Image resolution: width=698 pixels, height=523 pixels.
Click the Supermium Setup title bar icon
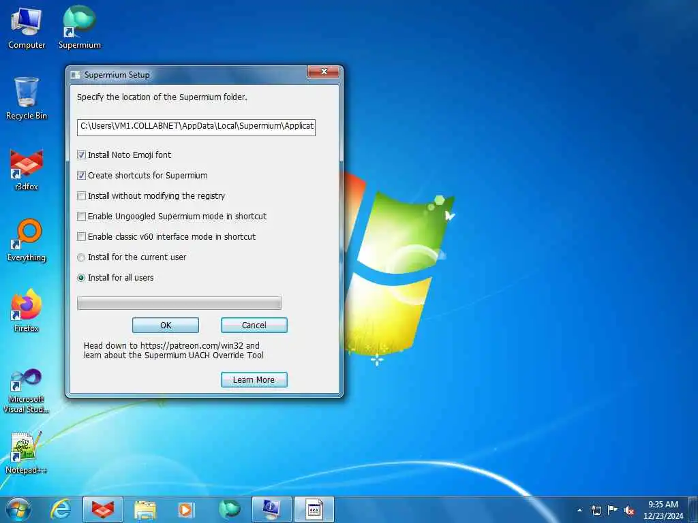[75, 75]
